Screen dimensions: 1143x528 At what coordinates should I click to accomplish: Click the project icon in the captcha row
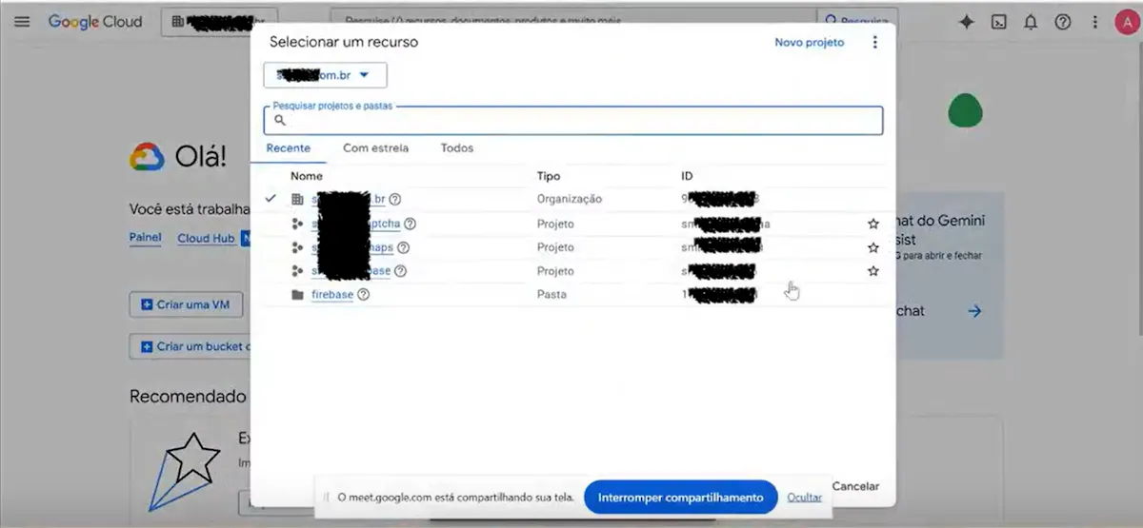297,224
